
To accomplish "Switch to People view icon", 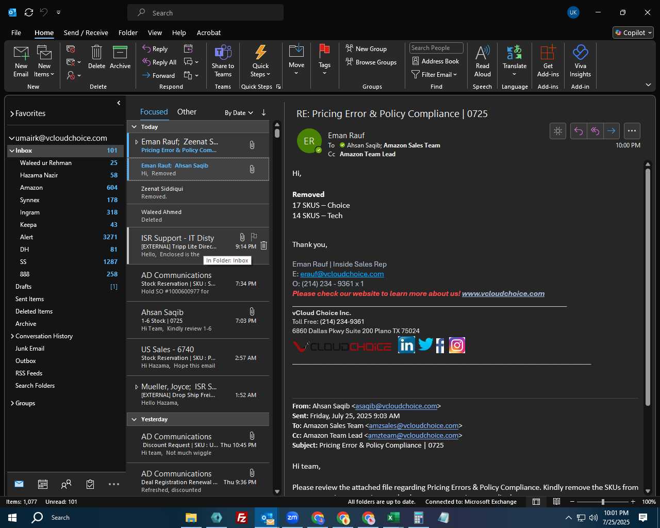I will coord(66,484).
